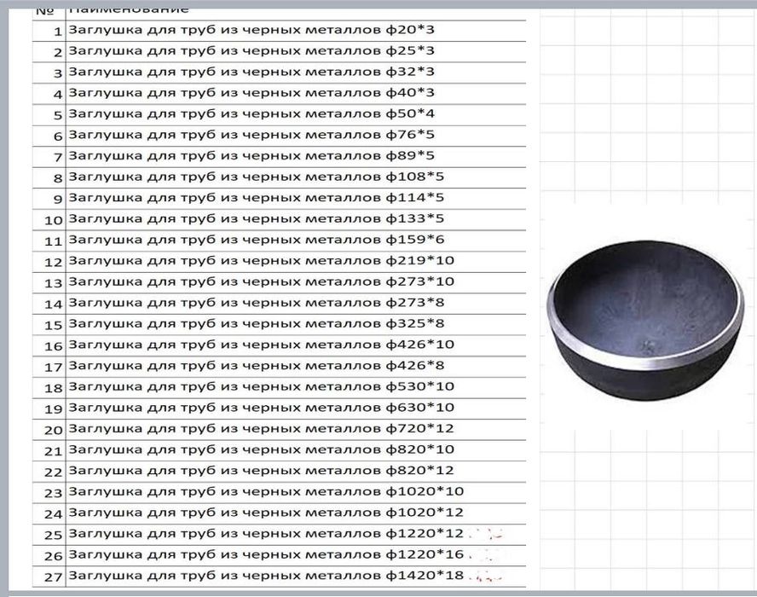Viewport: 757px width, 597px height.
Task: Click row number 10 cell
Action: tap(49, 220)
